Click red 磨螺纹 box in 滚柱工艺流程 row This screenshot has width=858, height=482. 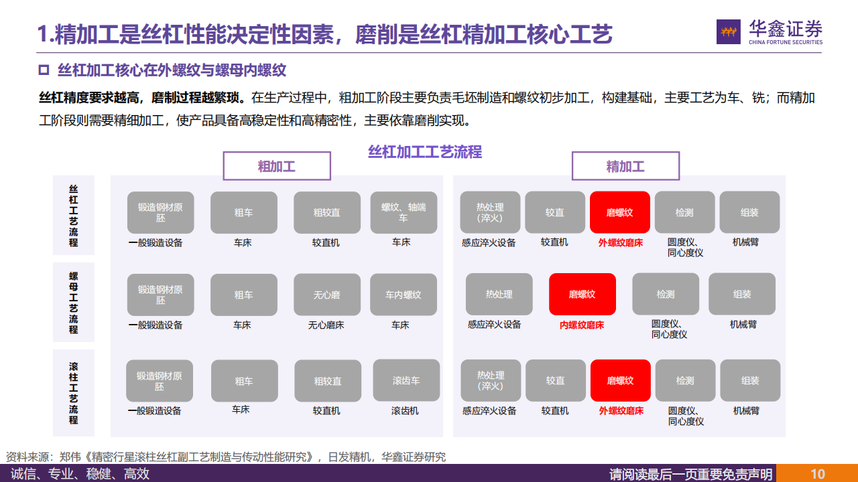(621, 380)
